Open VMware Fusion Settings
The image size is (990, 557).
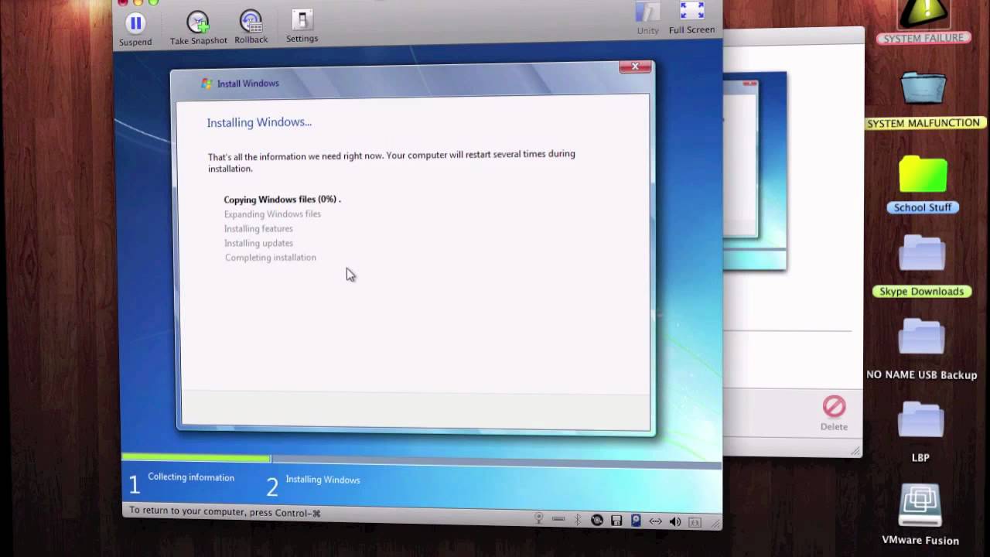click(302, 21)
